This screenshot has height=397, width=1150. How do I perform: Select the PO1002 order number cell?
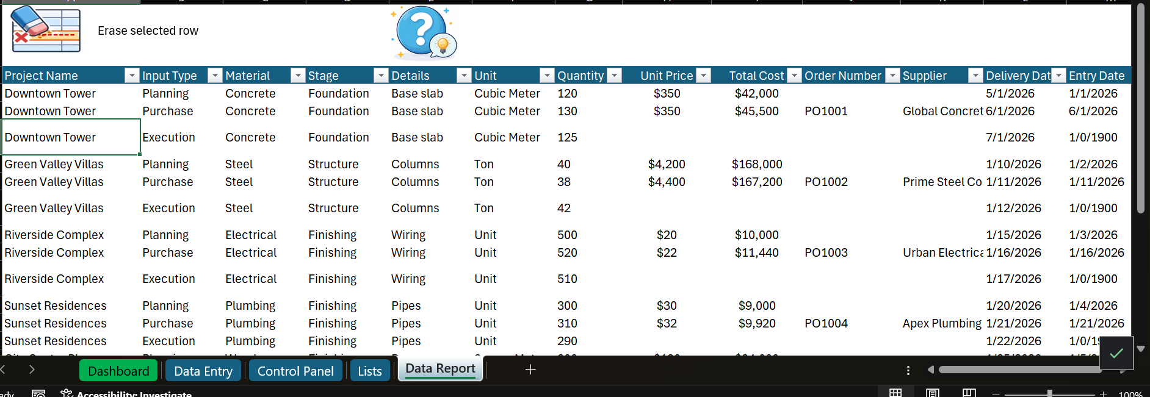coord(826,182)
